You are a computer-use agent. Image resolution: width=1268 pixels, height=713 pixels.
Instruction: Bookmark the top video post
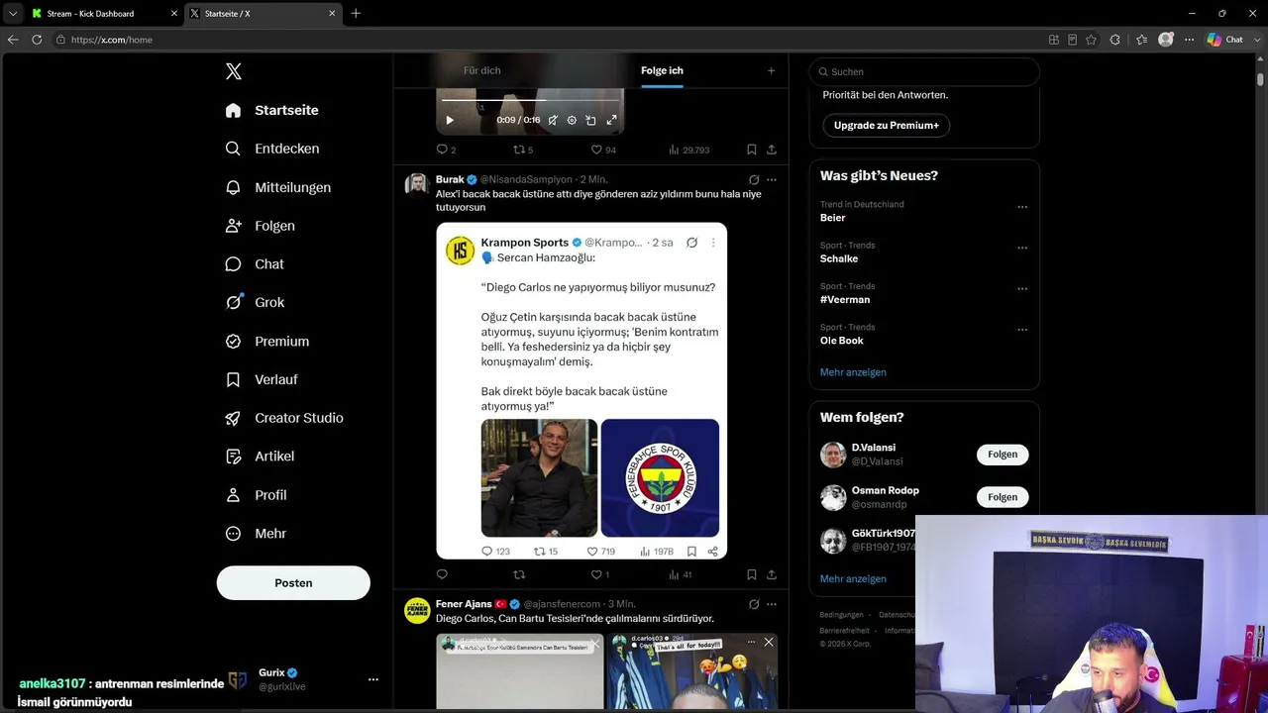752,150
